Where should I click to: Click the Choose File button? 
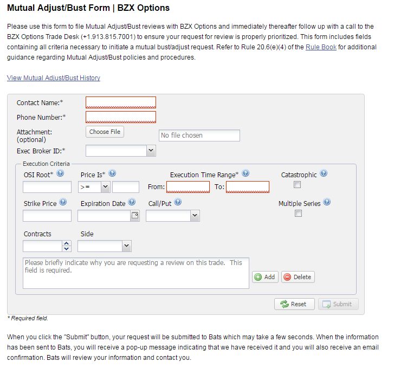105,132
